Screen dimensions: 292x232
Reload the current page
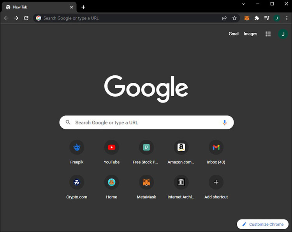click(26, 18)
